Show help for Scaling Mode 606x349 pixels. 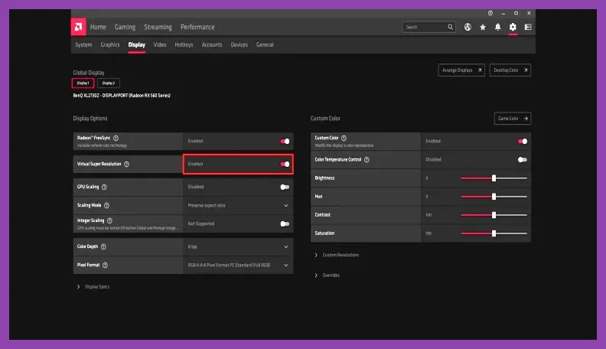pyautogui.click(x=106, y=206)
